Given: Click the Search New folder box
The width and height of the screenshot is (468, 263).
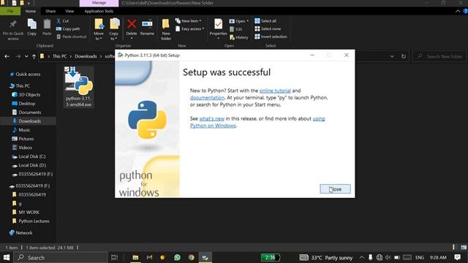Looking at the screenshot, I should click(439, 56).
